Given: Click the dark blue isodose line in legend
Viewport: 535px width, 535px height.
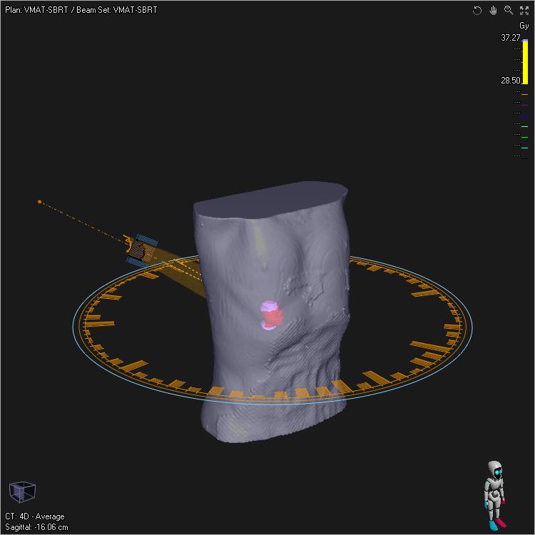Looking at the screenshot, I should tap(525, 116).
